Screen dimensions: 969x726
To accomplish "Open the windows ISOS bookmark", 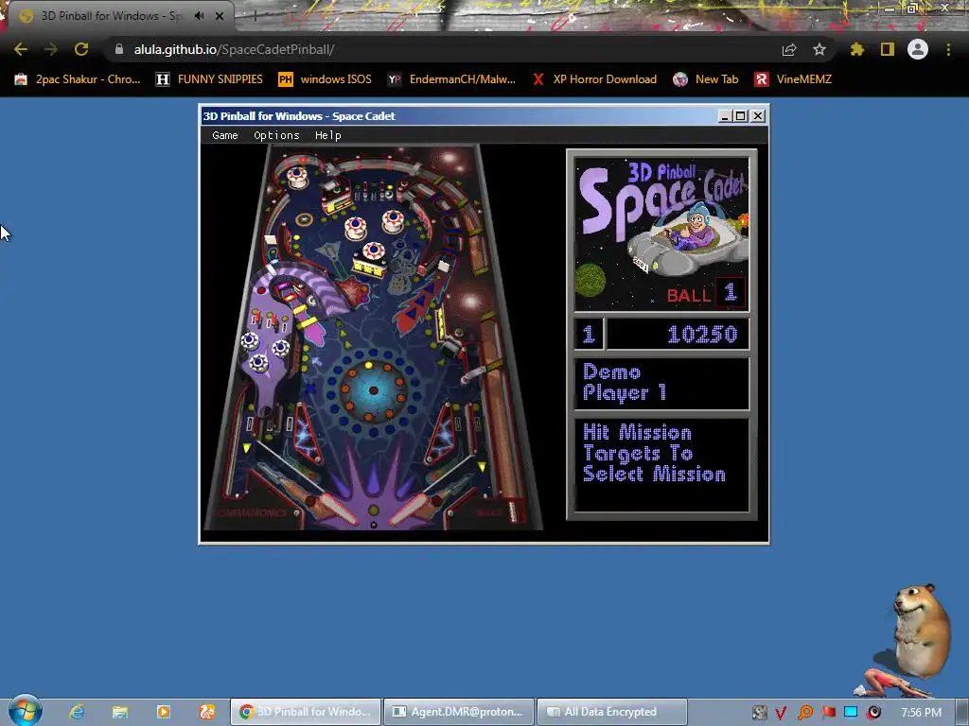I will 326,79.
